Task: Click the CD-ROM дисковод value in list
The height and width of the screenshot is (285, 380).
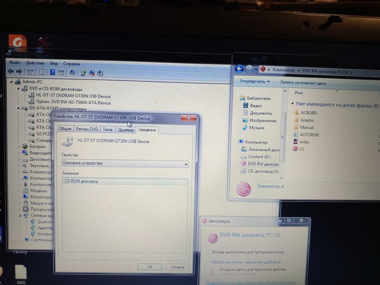Action: (125, 181)
